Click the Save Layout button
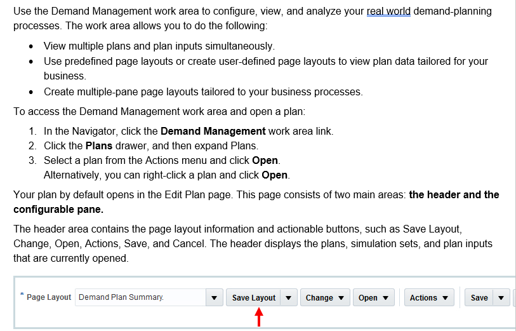516x331 pixels. (253, 297)
